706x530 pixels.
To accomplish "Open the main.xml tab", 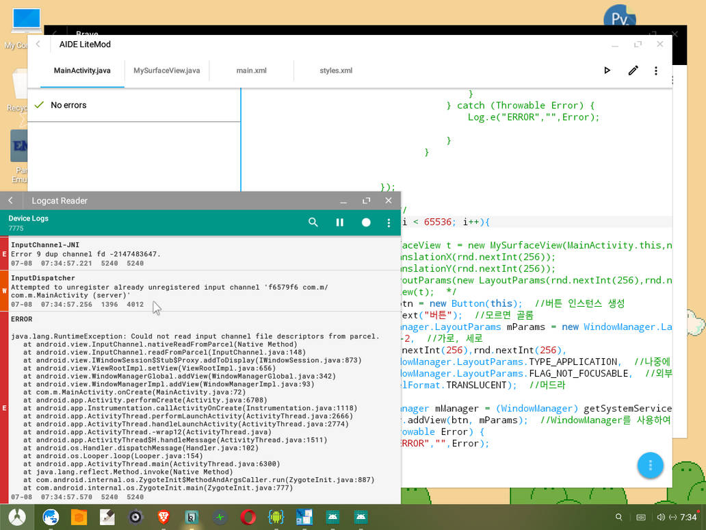I will click(x=251, y=71).
